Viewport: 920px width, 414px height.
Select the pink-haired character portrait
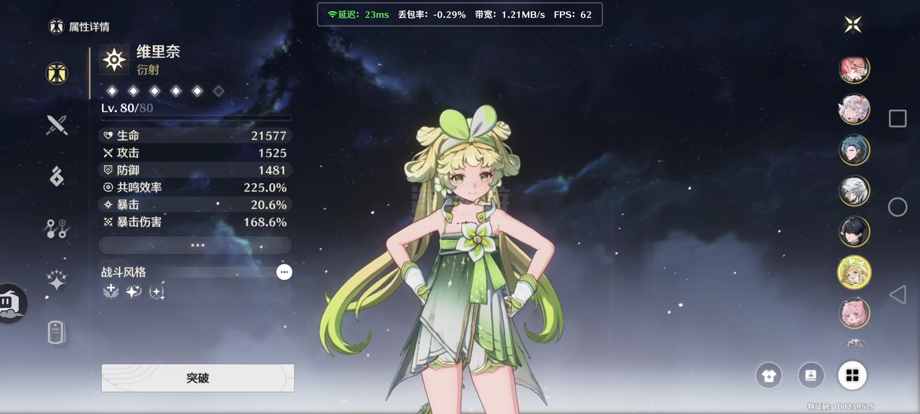pyautogui.click(x=854, y=314)
